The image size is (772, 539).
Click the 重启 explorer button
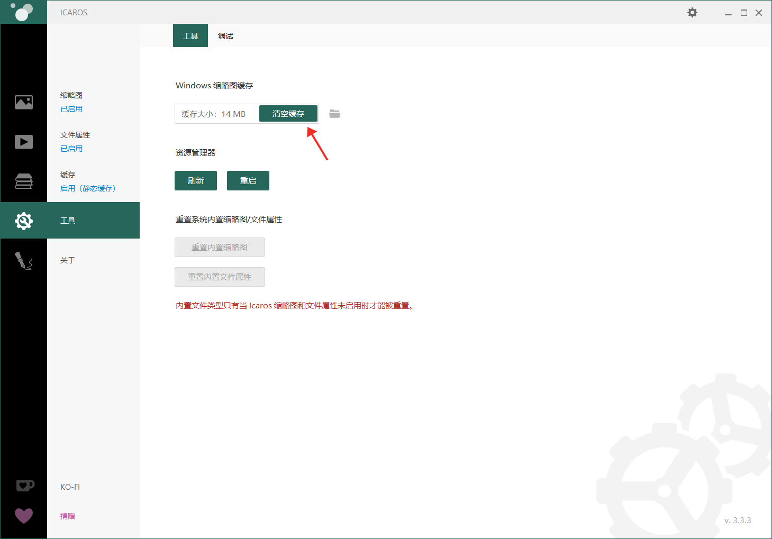tap(248, 180)
